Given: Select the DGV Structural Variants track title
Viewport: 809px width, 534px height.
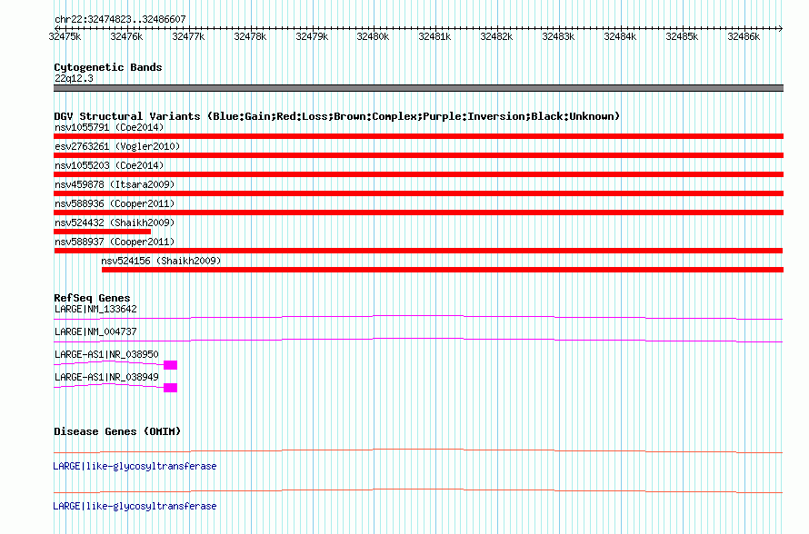Looking at the screenshot, I should (336, 116).
